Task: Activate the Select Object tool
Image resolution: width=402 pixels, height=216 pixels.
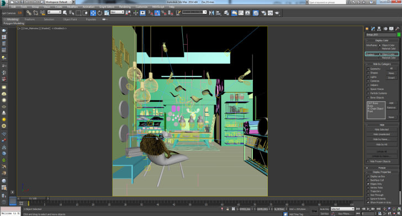Action: (x=65, y=13)
